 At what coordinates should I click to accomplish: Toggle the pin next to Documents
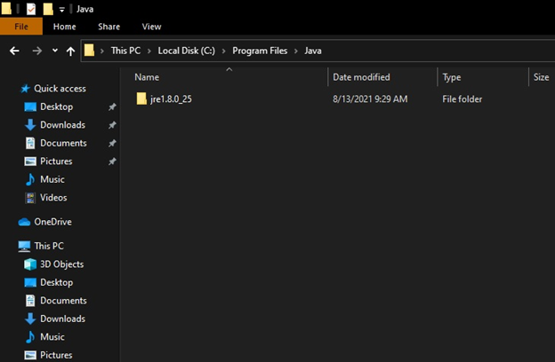tap(112, 144)
